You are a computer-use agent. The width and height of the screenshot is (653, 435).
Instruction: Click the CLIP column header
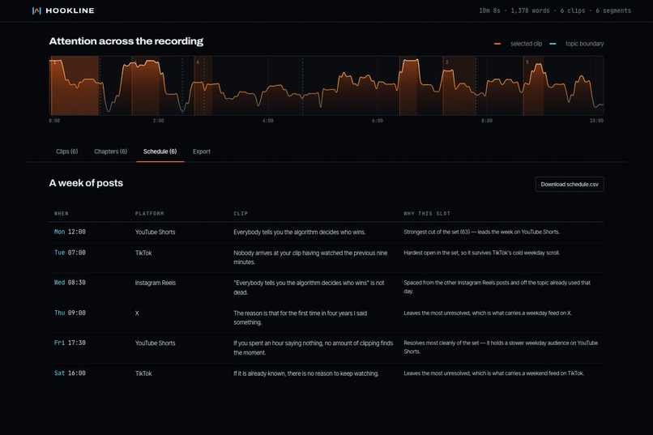(241, 214)
